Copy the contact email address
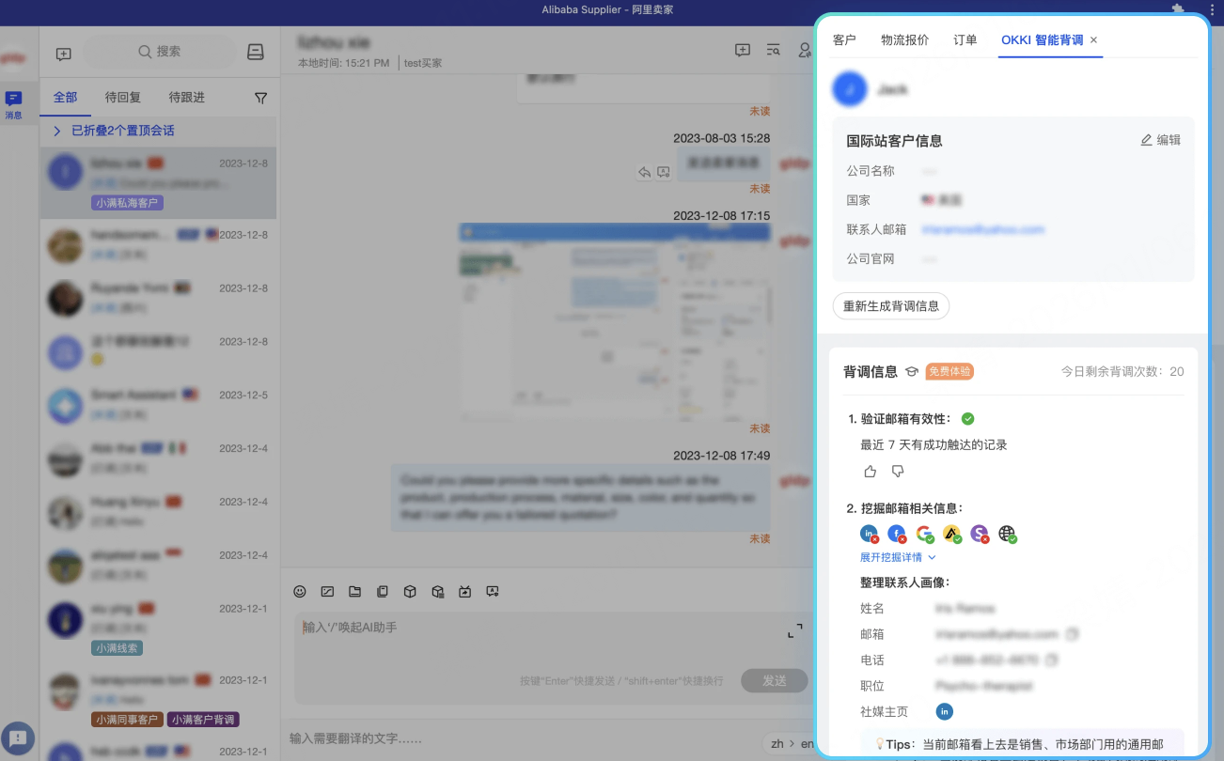1224x761 pixels. pos(1073,634)
